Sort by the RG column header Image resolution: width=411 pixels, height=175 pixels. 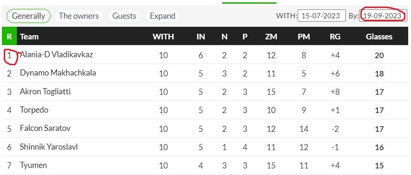(x=335, y=37)
